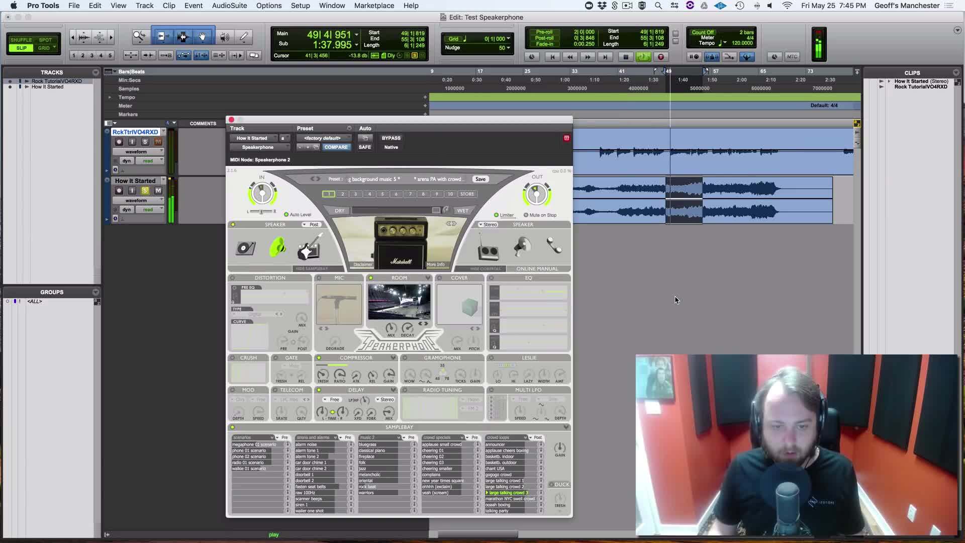The height and width of the screenshot is (543, 965).
Task: Open the Nudge value dropdown
Action: (508, 48)
